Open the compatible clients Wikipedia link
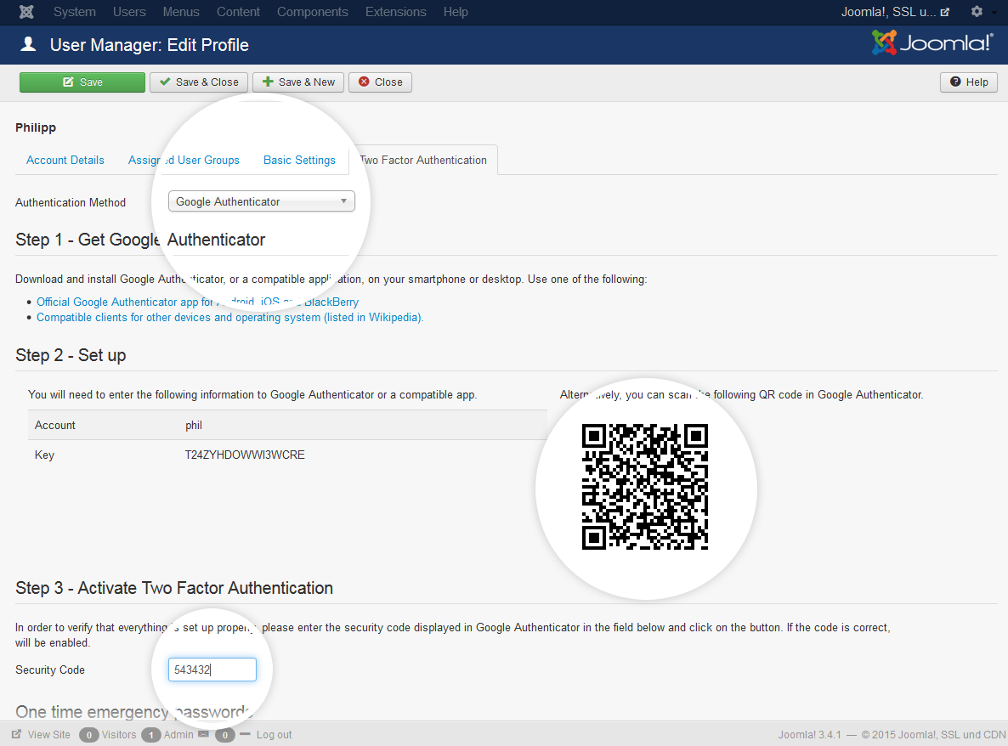The image size is (1008, 746). pyautogui.click(x=229, y=318)
